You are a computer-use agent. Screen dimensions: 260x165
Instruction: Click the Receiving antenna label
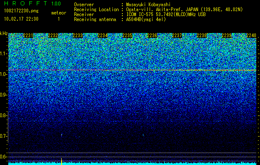pos(95,19)
